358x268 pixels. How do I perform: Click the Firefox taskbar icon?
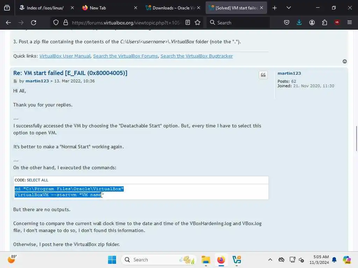221,260
